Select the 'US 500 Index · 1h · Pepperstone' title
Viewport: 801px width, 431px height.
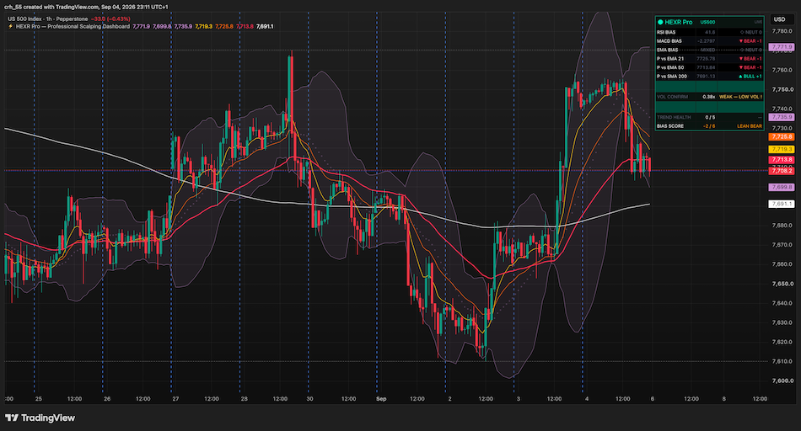click(47, 19)
